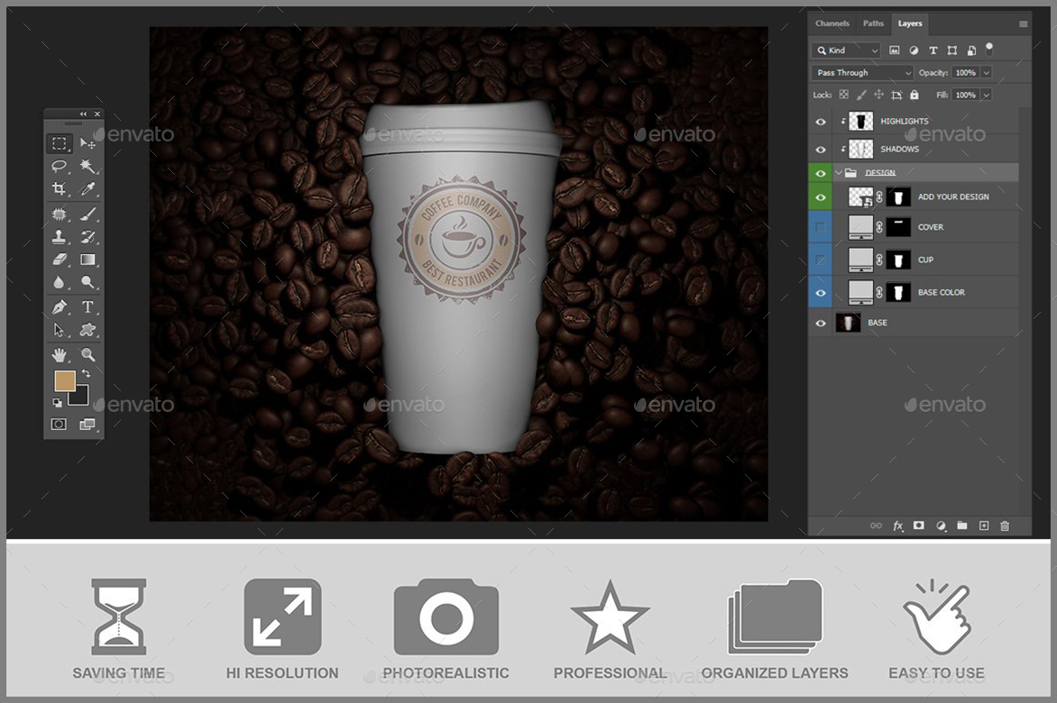Select the Custom Shape tool
The image size is (1057, 703).
click(x=87, y=330)
